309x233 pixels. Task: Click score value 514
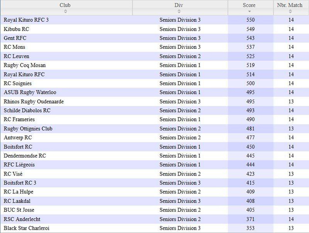(251, 74)
